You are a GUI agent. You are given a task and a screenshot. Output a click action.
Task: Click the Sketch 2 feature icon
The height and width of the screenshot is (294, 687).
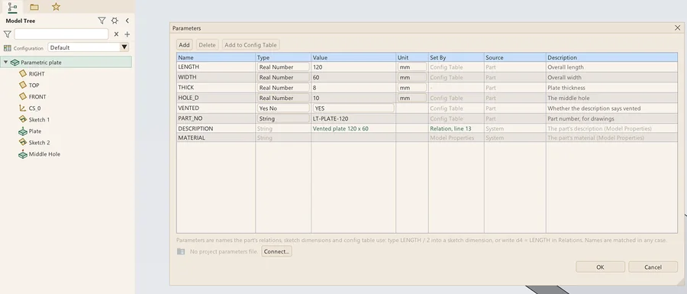23,142
